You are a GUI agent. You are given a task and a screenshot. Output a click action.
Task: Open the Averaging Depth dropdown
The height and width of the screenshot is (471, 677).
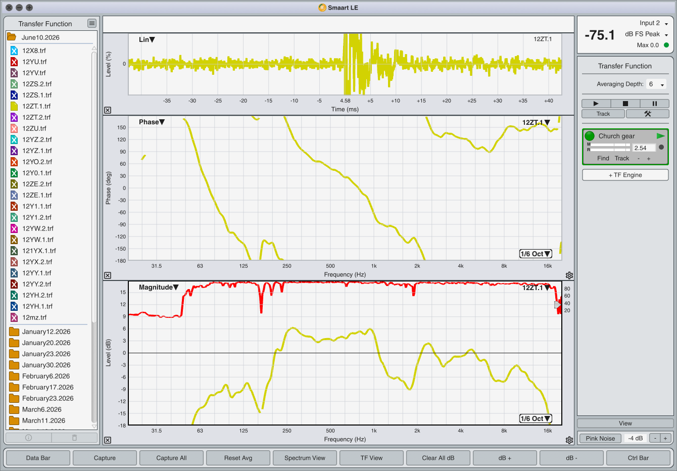pos(657,84)
